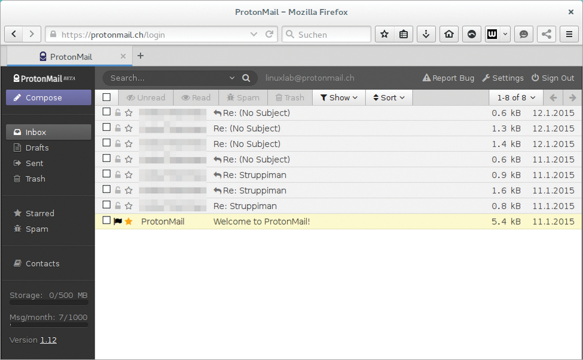Star the first Re: (No Subject) message

(x=129, y=112)
